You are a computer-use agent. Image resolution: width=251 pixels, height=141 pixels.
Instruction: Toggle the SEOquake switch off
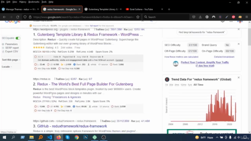click(18, 38)
